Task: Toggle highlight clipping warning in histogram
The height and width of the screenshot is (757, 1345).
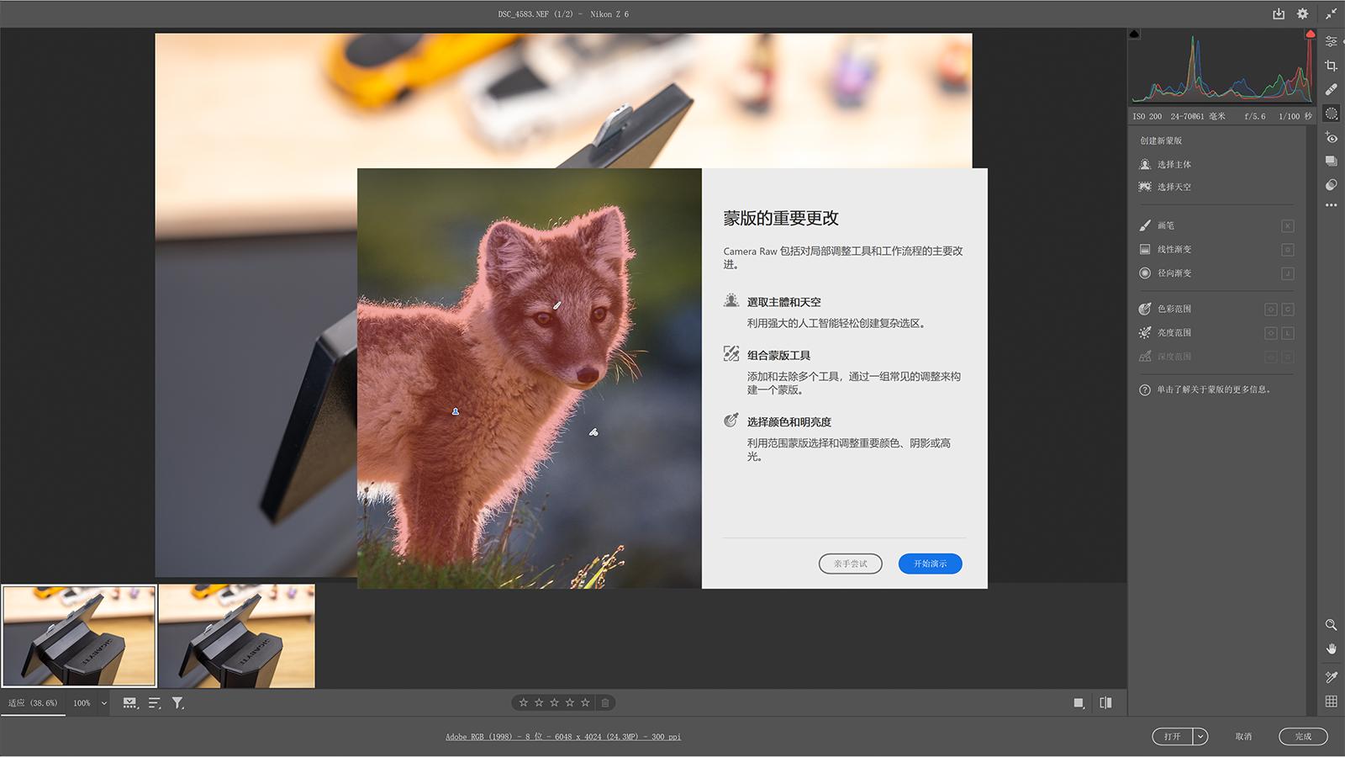Action: 1310,34
